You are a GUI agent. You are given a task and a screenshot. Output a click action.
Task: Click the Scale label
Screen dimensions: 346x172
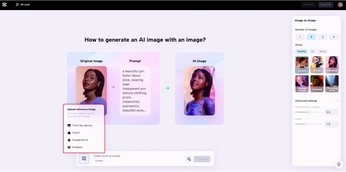[x=298, y=119]
